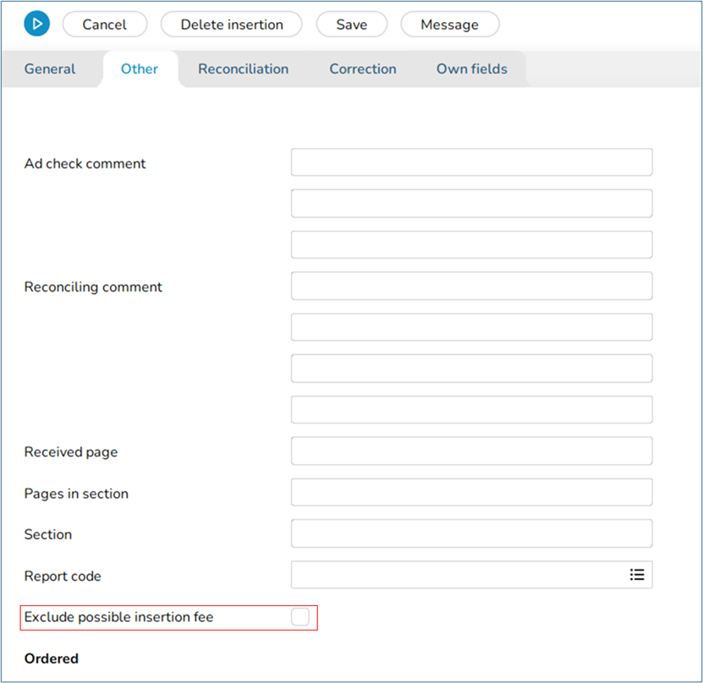Focus the Pages in section field
Viewport: 703px width, 683px height.
click(x=471, y=492)
